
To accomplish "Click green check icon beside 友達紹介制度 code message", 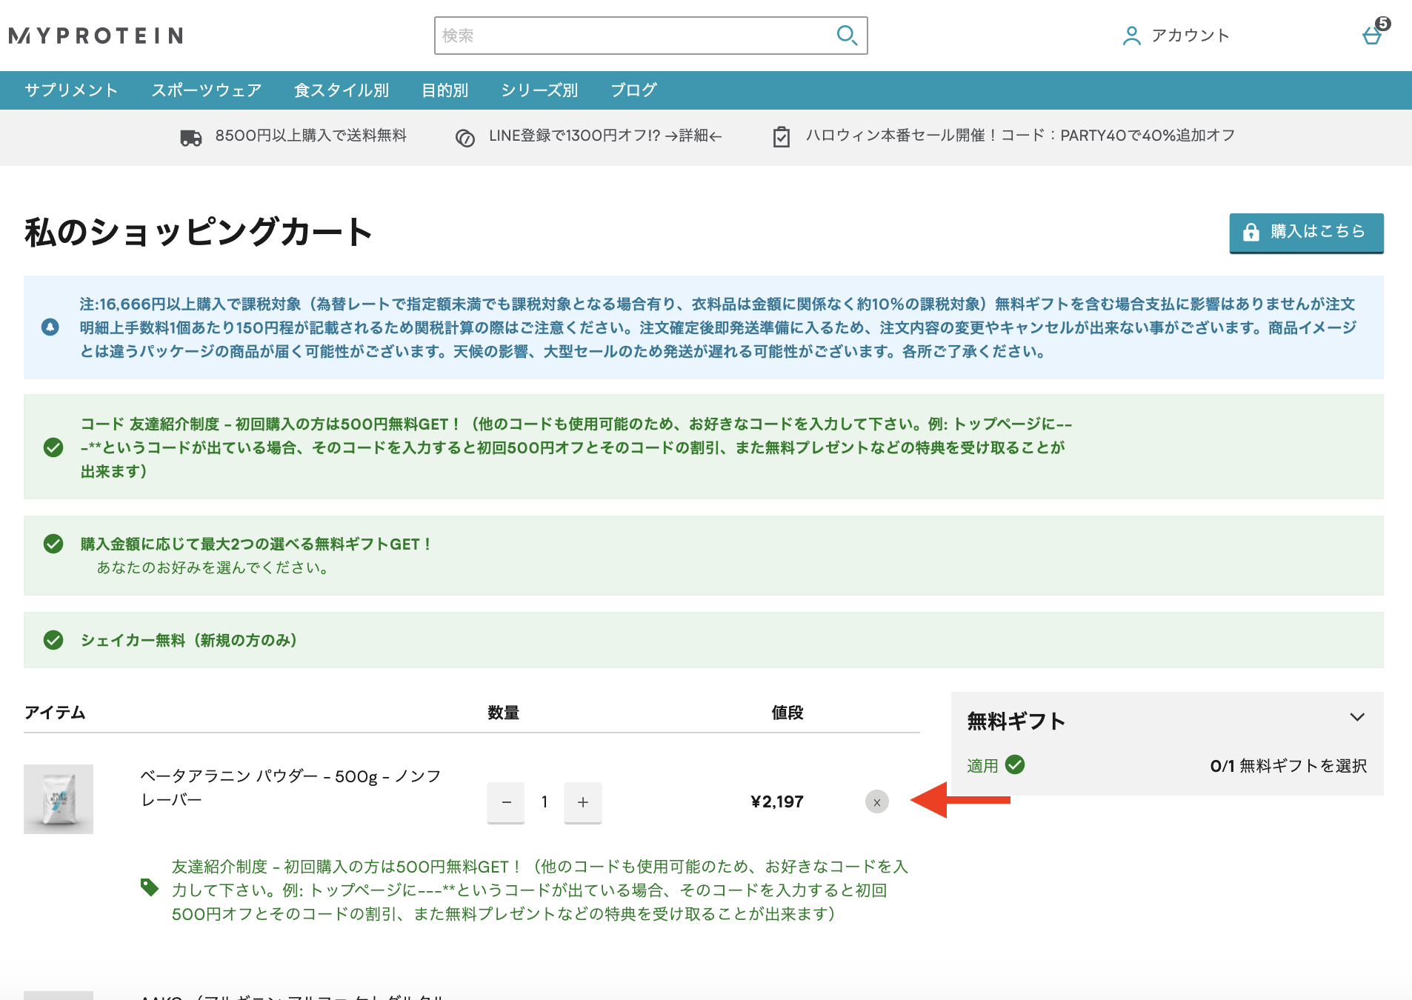I will coord(53,447).
